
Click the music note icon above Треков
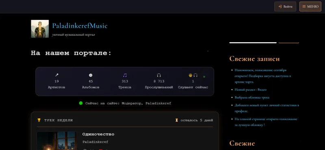(x=125, y=75)
